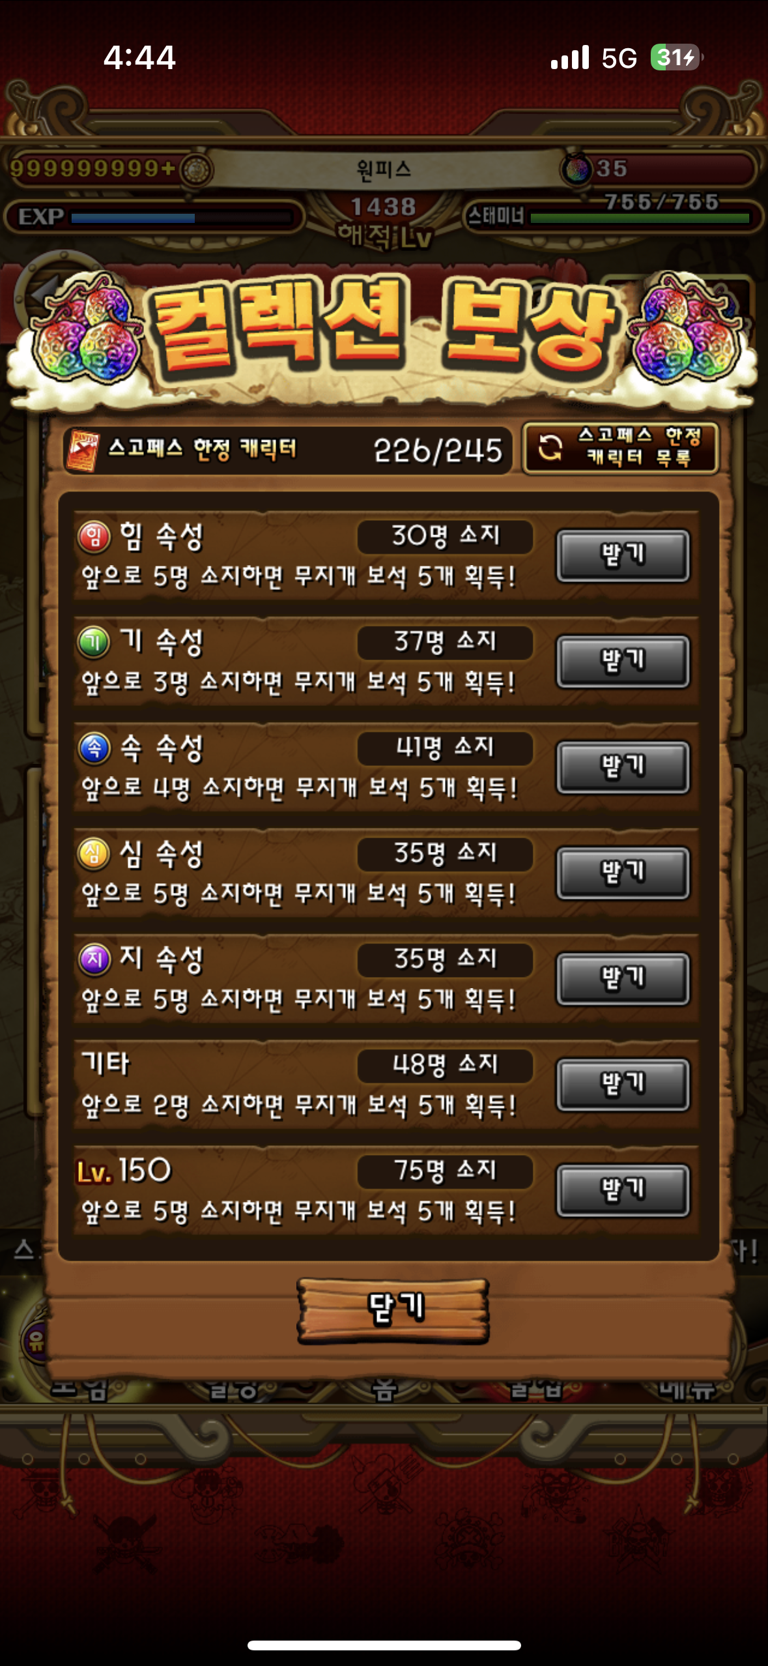Tap the purple 지 attribute orb icon
Image resolution: width=768 pixels, height=1666 pixels.
(x=94, y=959)
